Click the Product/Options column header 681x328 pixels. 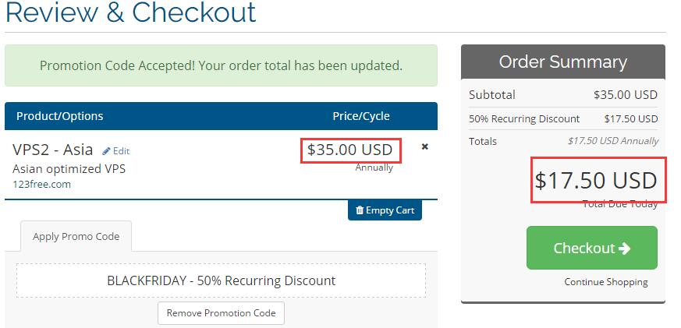point(60,116)
